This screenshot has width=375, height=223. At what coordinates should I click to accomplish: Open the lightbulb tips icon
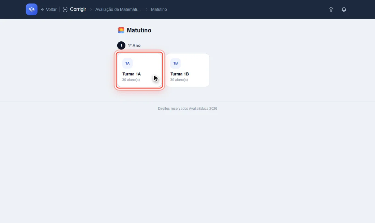(x=331, y=9)
